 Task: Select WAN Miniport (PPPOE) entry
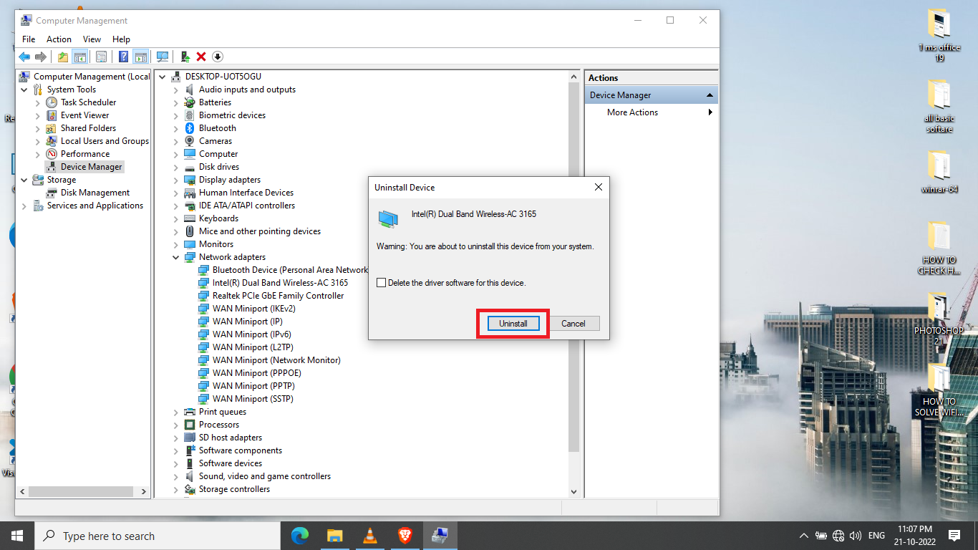tap(256, 373)
